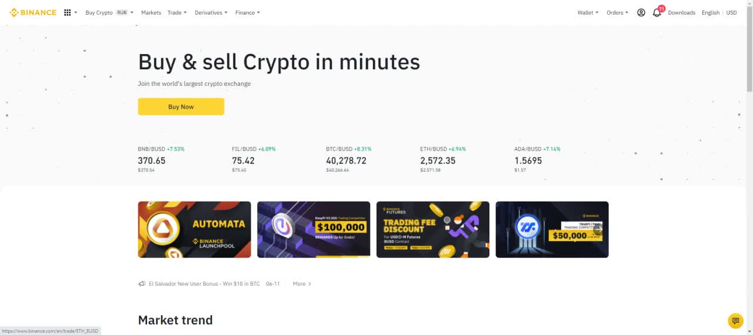
Task: Open the notifications bell icon
Action: coord(657,12)
